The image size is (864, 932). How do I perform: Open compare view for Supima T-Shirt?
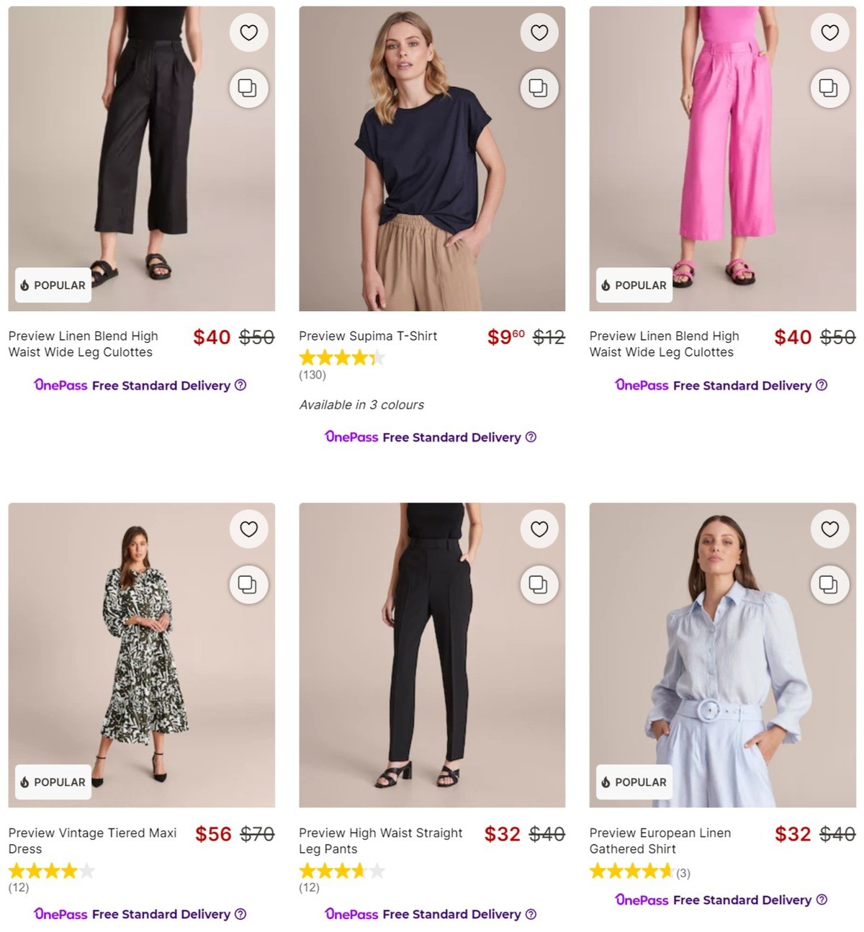click(x=539, y=88)
